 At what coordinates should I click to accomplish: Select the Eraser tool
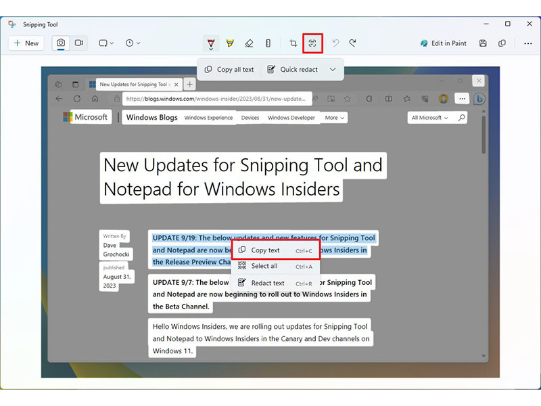249,43
